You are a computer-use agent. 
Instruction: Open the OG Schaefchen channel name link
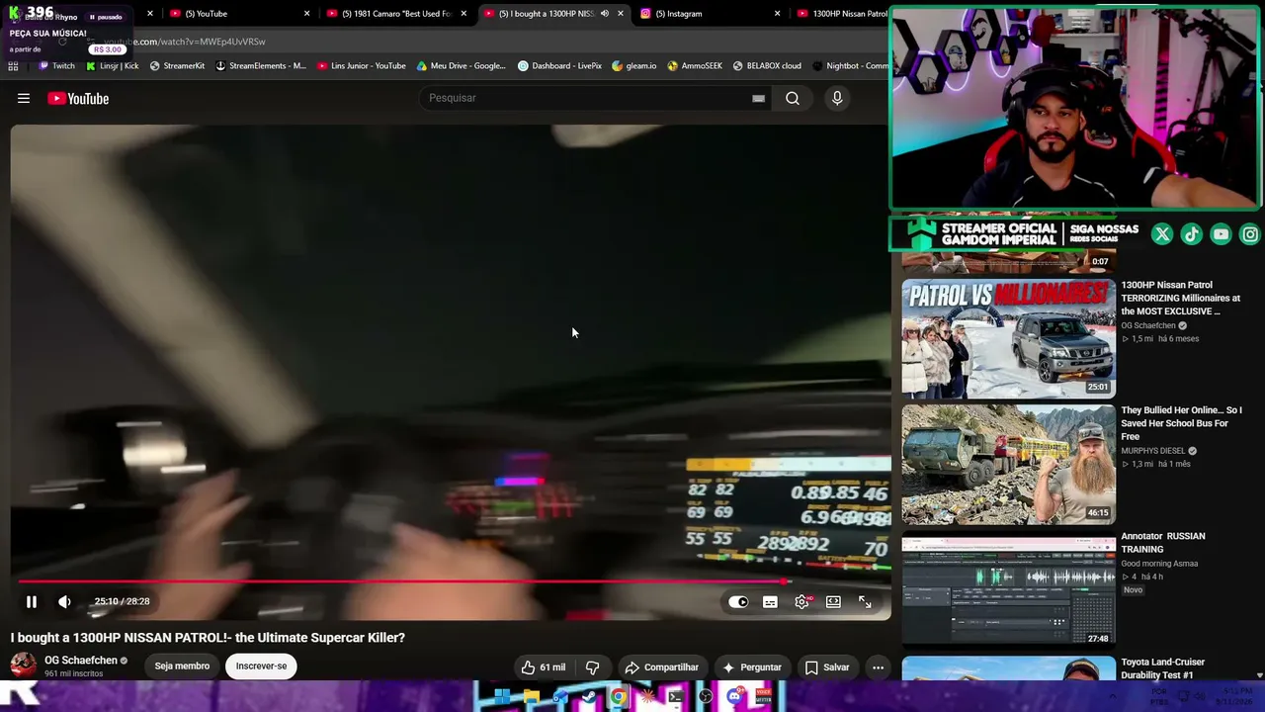(x=81, y=660)
